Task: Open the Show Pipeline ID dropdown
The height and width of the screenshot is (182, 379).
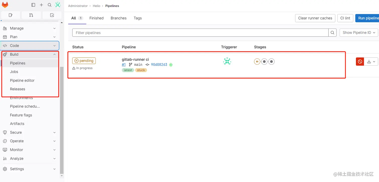Action: 359,33
